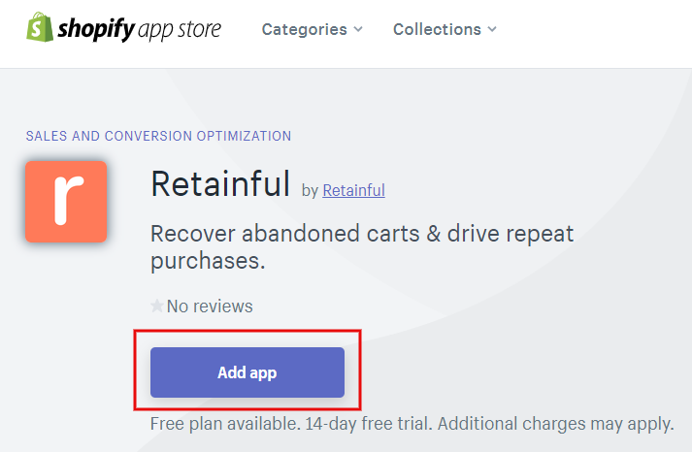Viewport: 692px width, 452px height.
Task: Click the 'purchases.' tagline second line
Action: click(x=208, y=261)
